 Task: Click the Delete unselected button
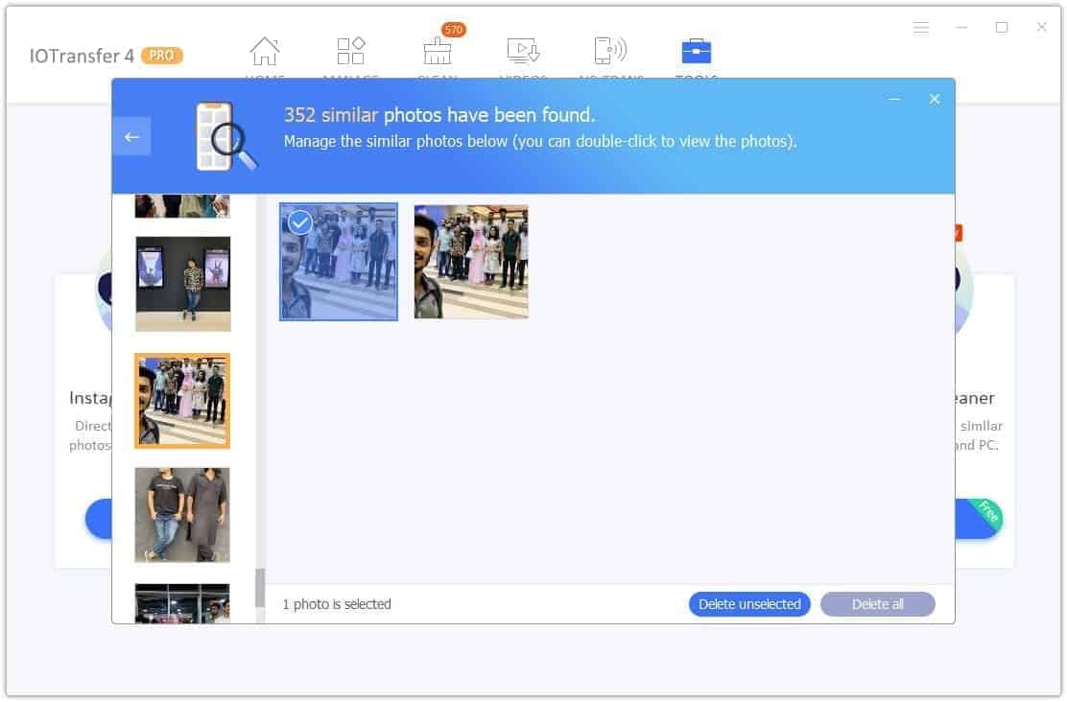[749, 604]
